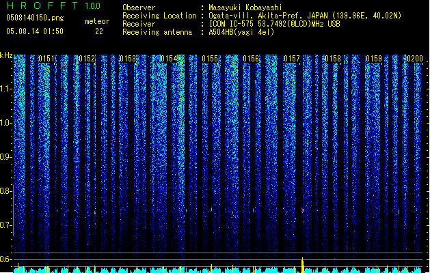This screenshot has height=273, width=430.
Task: Click the 0.9 frequency axis label
Action: tap(6, 157)
